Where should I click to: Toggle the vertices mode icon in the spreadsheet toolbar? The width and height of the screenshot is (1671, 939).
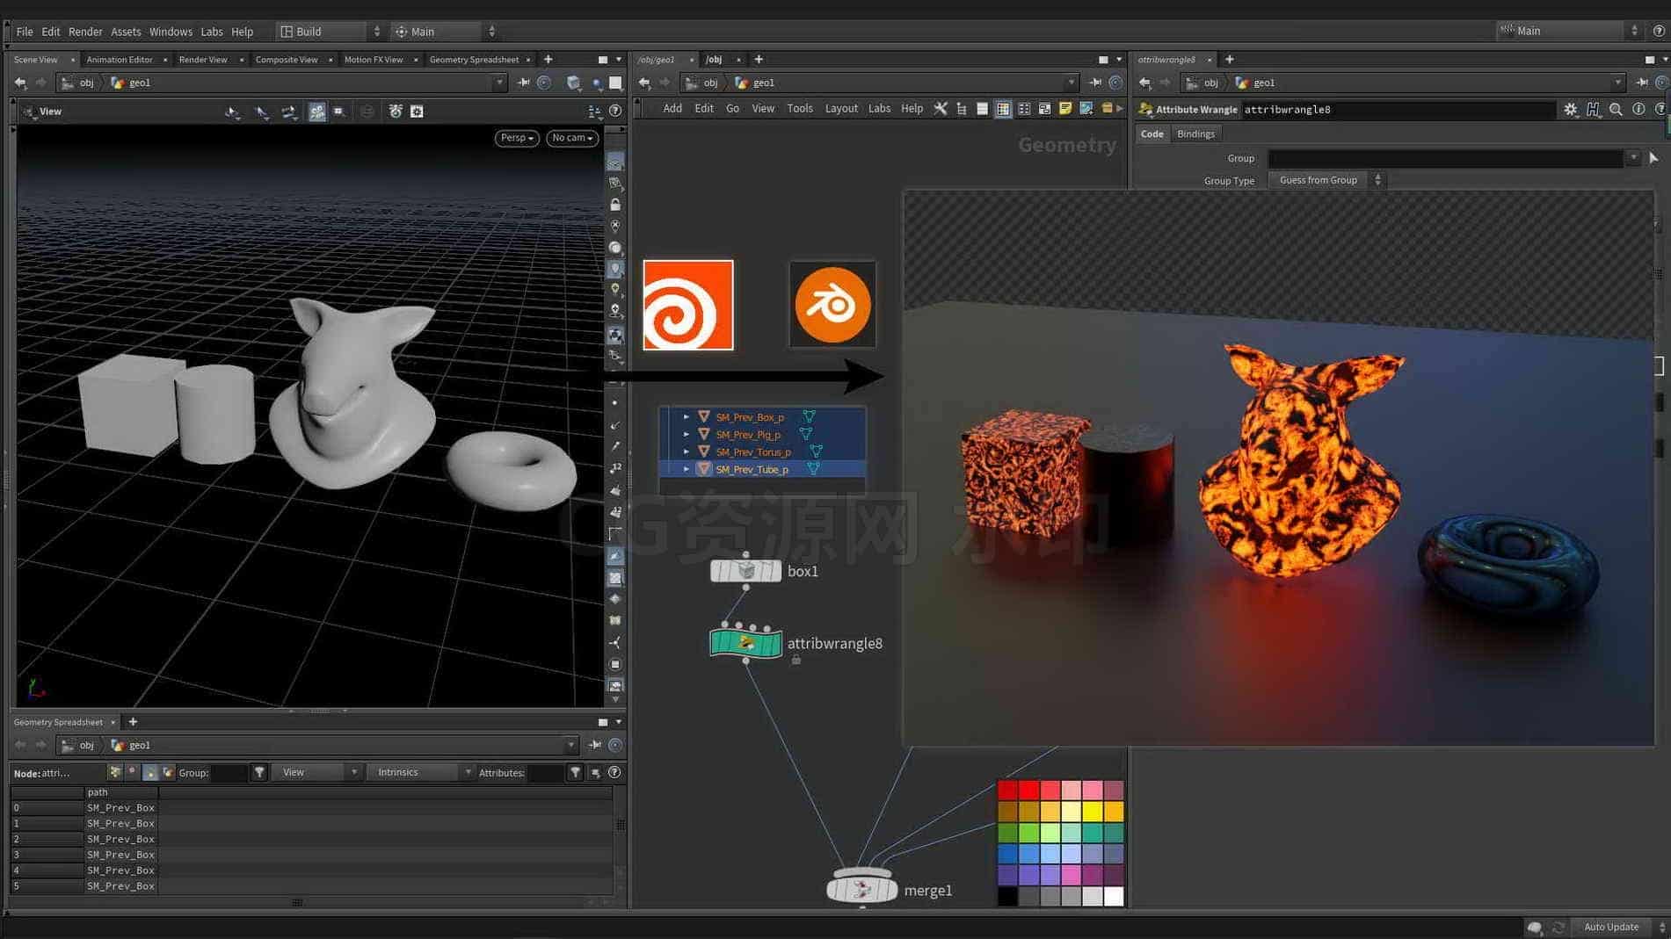coord(132,772)
